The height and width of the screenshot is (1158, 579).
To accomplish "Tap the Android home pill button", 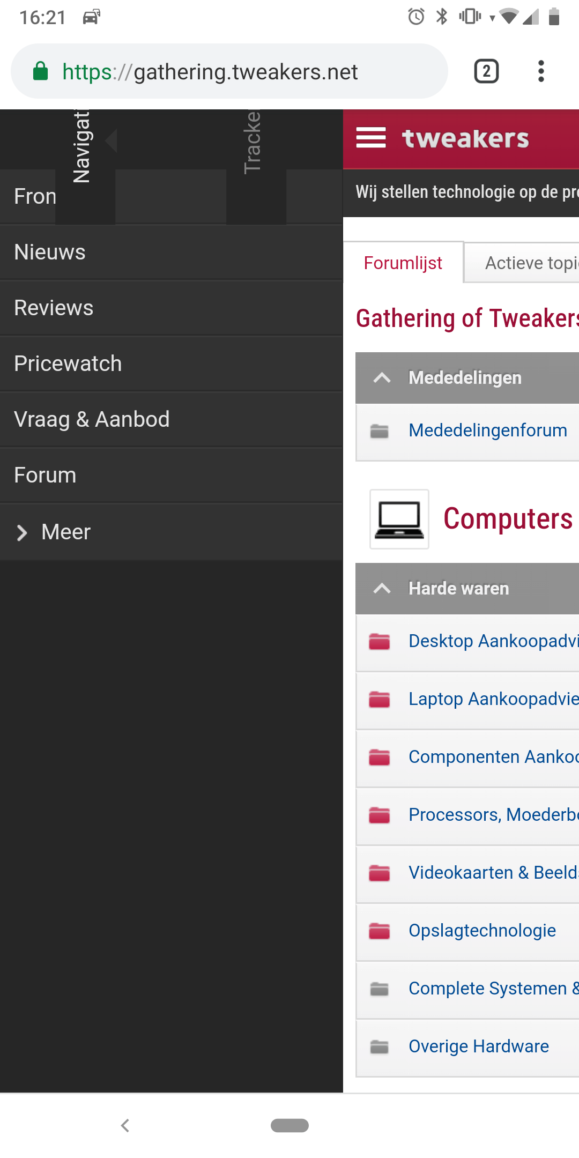I will click(289, 1125).
